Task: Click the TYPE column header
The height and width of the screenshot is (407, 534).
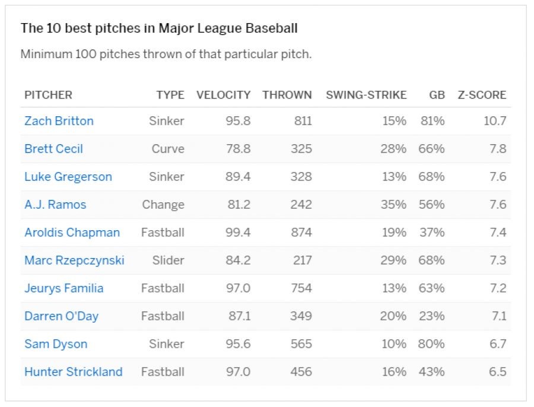Action: point(170,95)
